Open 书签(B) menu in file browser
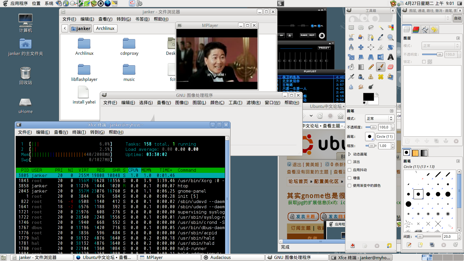Image resolution: width=464 pixels, height=261 pixels. point(142,19)
